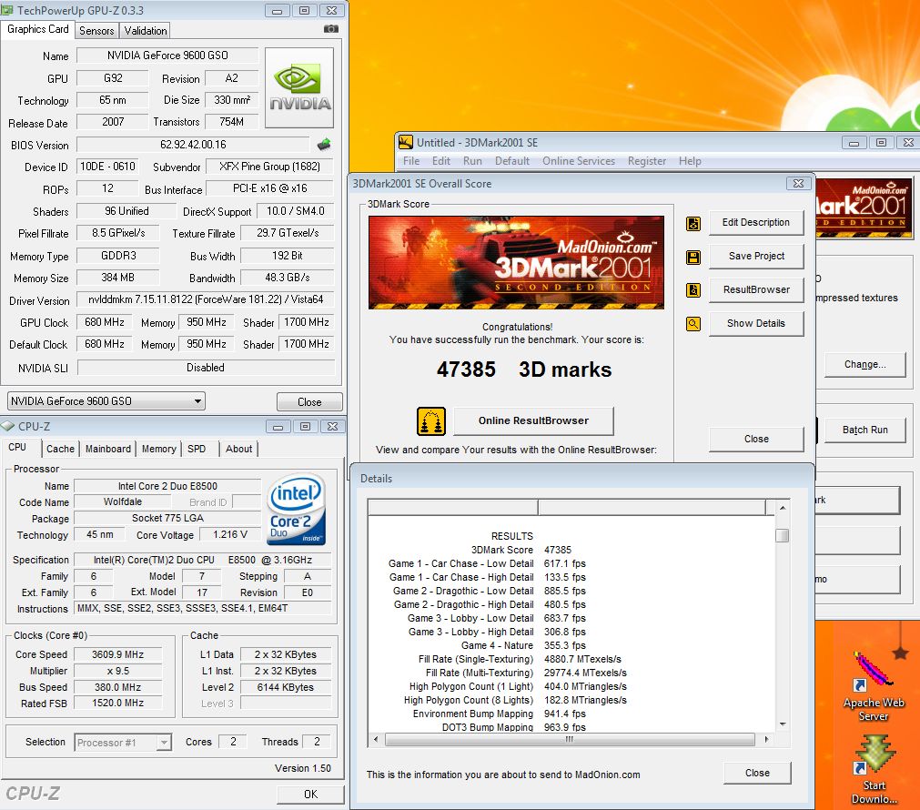Click the CPU-Z title bar icon

[7, 426]
